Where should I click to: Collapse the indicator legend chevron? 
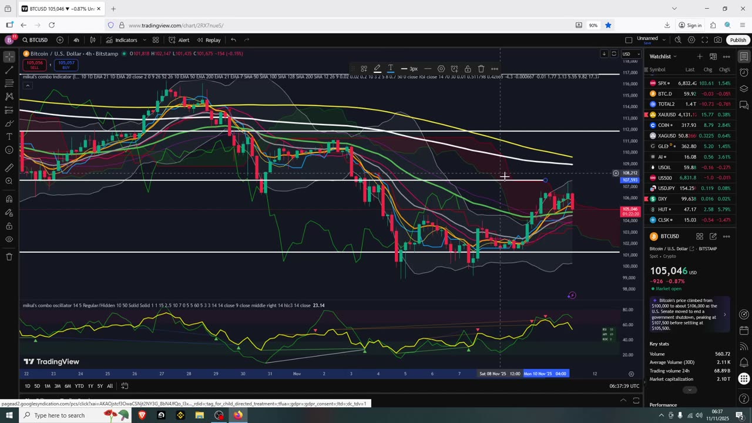(27, 86)
